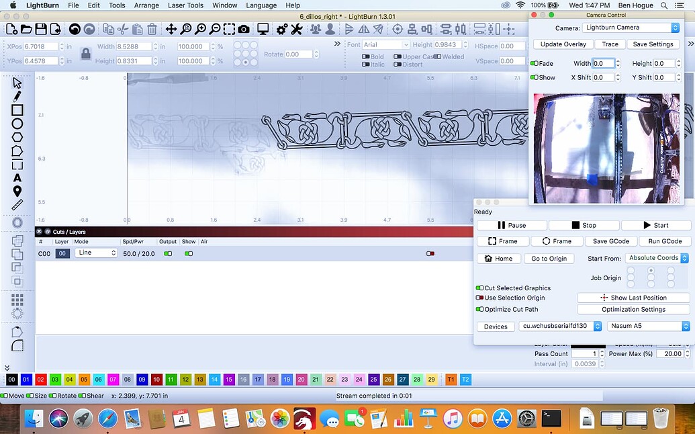Open Settings via the gears icon

tap(282, 30)
